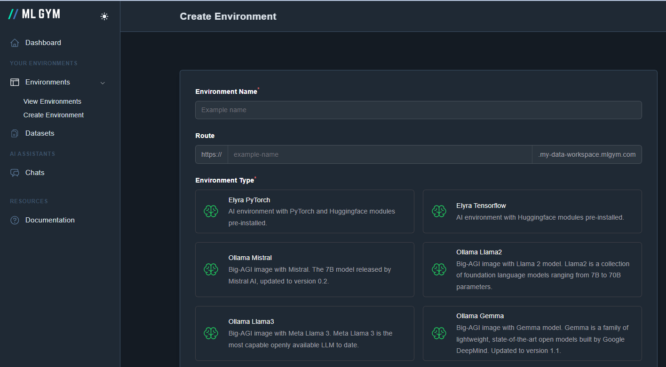Open Create Environment in the sidebar
666x367 pixels.
pyautogui.click(x=53, y=115)
